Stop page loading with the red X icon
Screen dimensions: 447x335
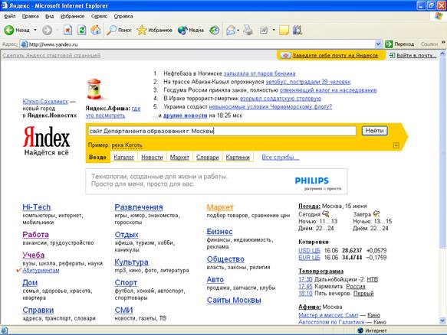point(67,30)
